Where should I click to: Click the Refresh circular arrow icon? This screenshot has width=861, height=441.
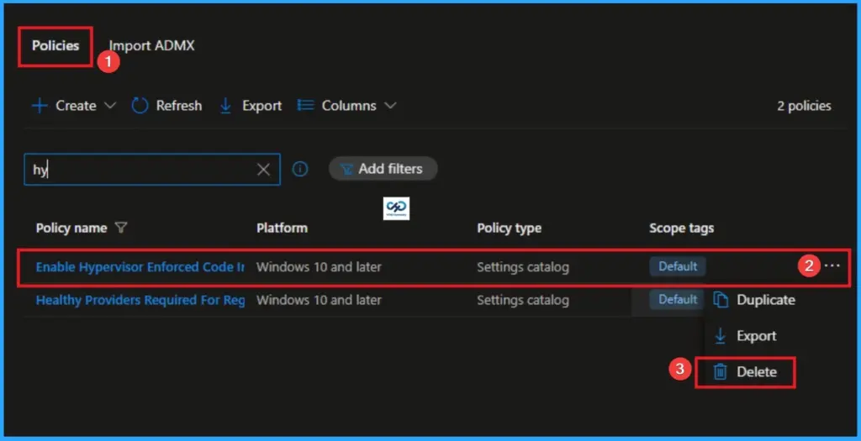[140, 105]
